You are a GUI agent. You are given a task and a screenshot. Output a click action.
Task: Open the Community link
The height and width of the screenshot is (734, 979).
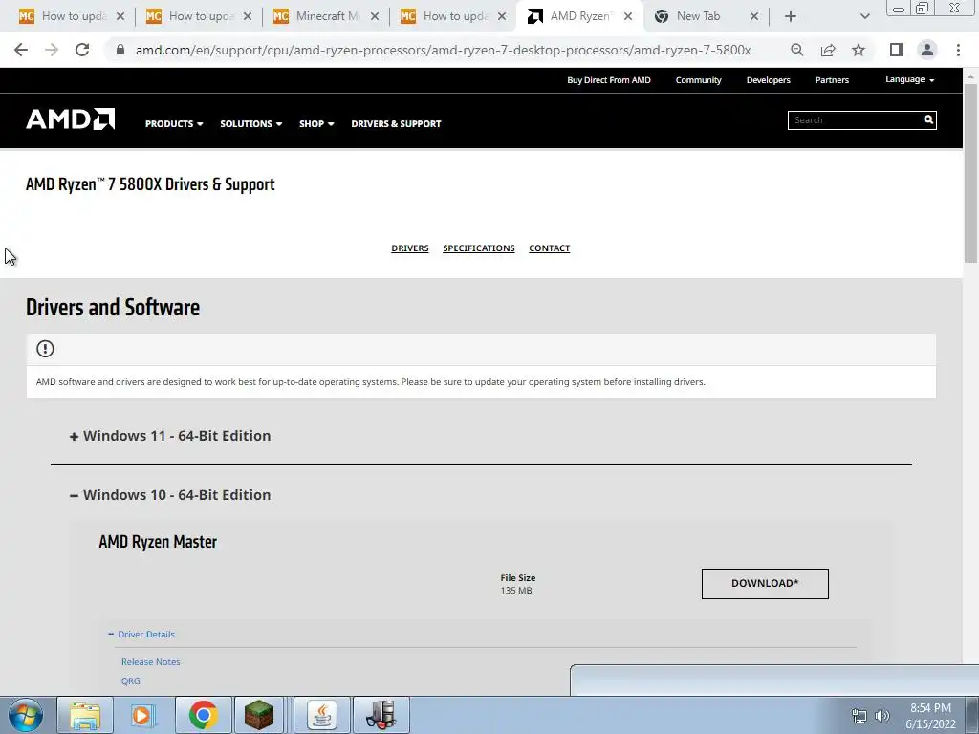tap(698, 80)
